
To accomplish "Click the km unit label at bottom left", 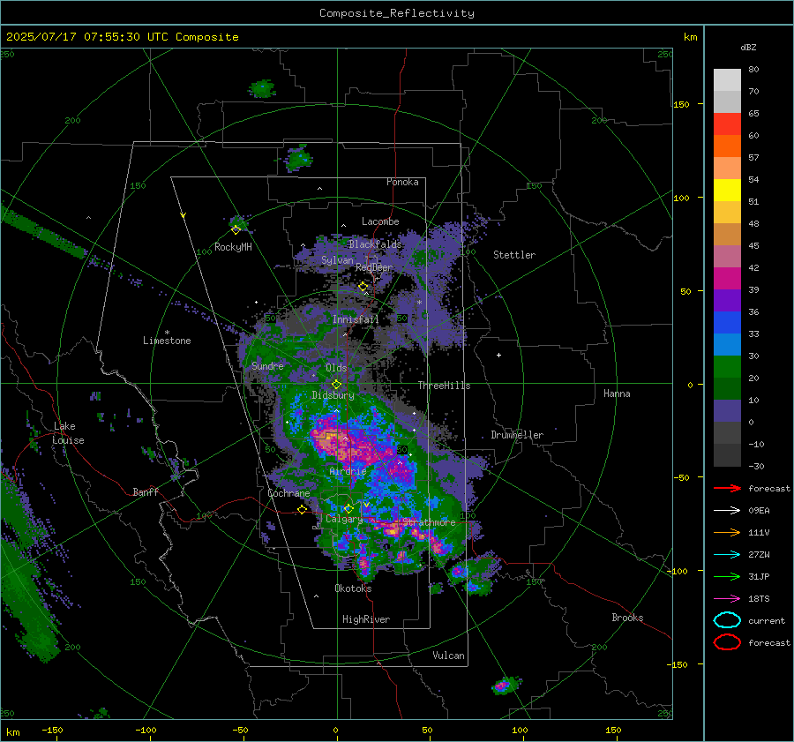I will [x=12, y=732].
